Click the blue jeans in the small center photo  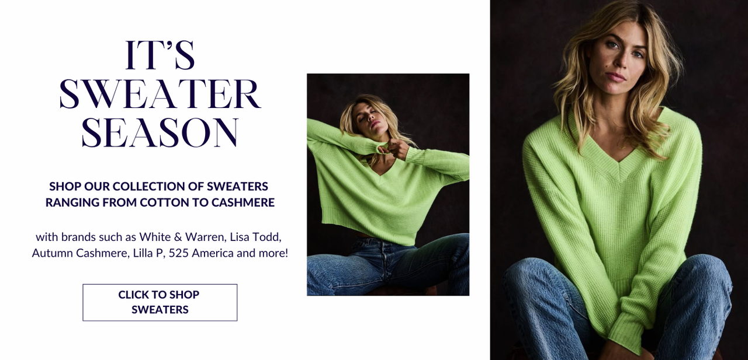pos(388,265)
